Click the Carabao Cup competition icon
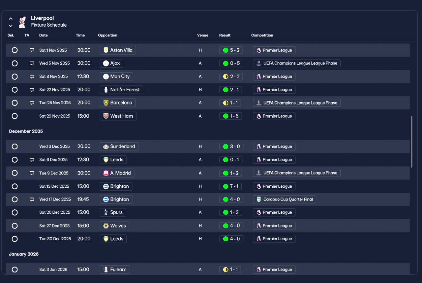Viewport: 422px width, 283px height. 258,199
